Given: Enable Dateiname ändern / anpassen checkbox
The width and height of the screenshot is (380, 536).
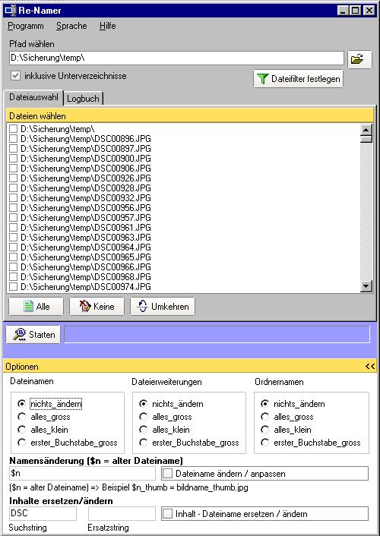Looking at the screenshot, I should 167,474.
